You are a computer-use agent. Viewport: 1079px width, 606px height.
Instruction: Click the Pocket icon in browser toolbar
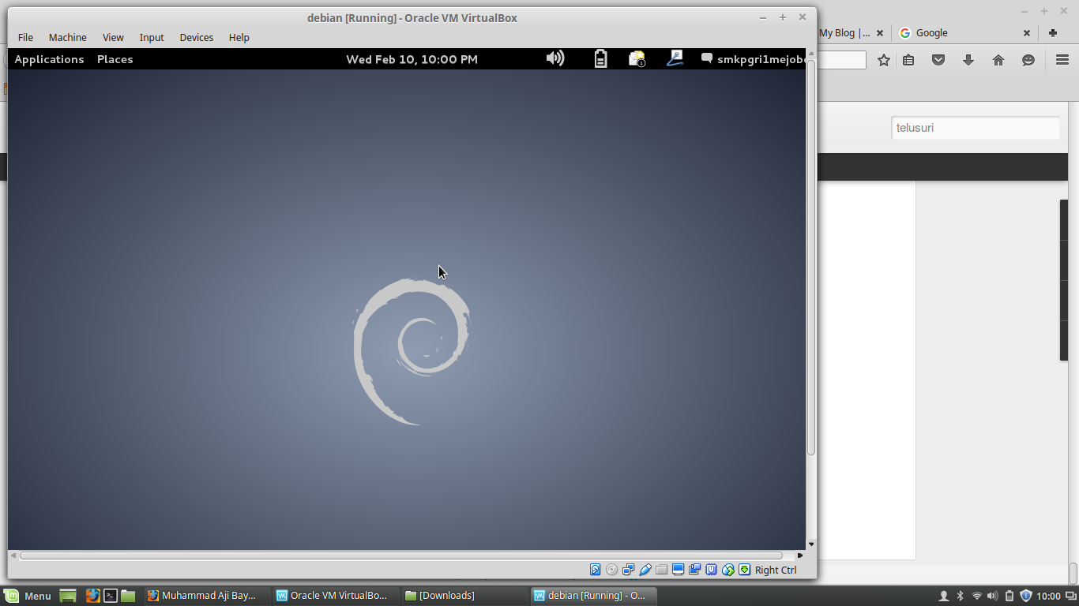click(938, 60)
